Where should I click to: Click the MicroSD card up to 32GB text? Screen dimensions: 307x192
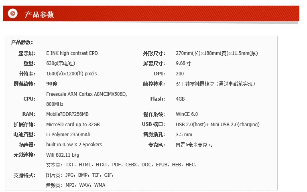pyautogui.click(x=73, y=124)
